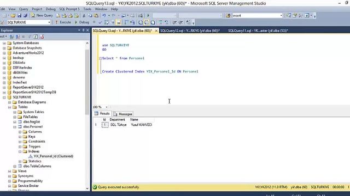Screen dimensions: 350x196
Task: Toggle Results to Grid button
Action: coord(147,22)
